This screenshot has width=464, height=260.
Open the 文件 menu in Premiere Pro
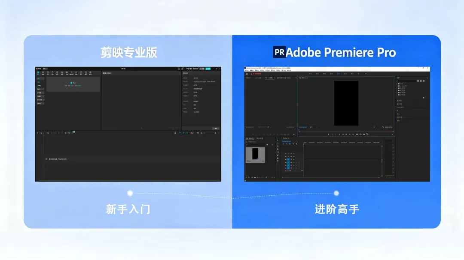click(x=247, y=70)
